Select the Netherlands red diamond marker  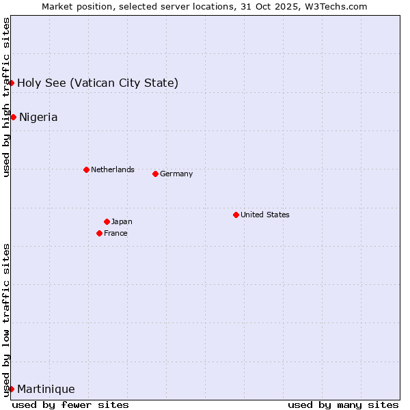(86, 169)
